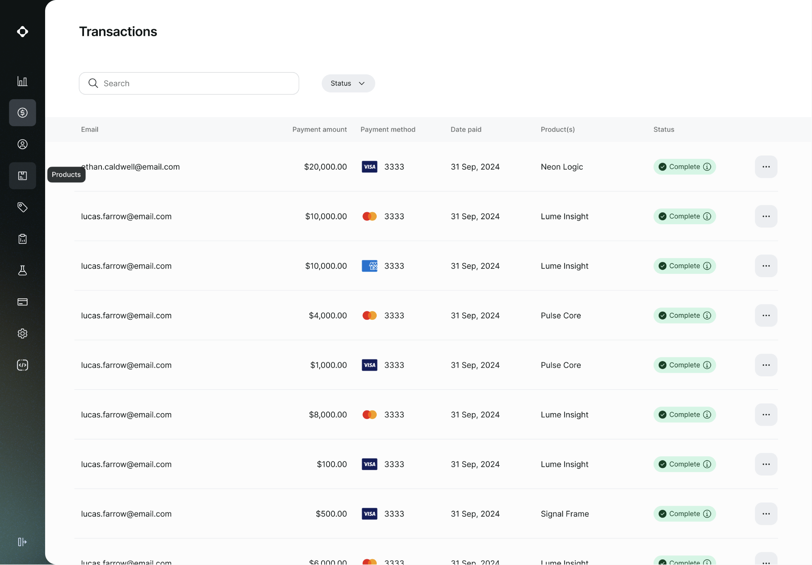Open more options for the Neon Logic row
This screenshot has width=812, height=565.
point(766,167)
